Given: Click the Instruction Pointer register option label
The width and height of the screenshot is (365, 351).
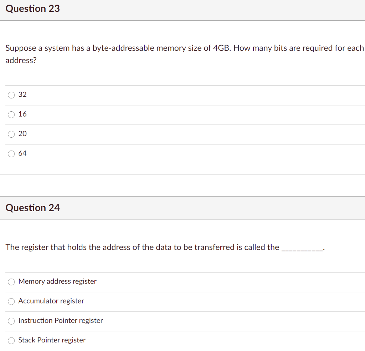Looking at the screenshot, I should [x=61, y=321].
